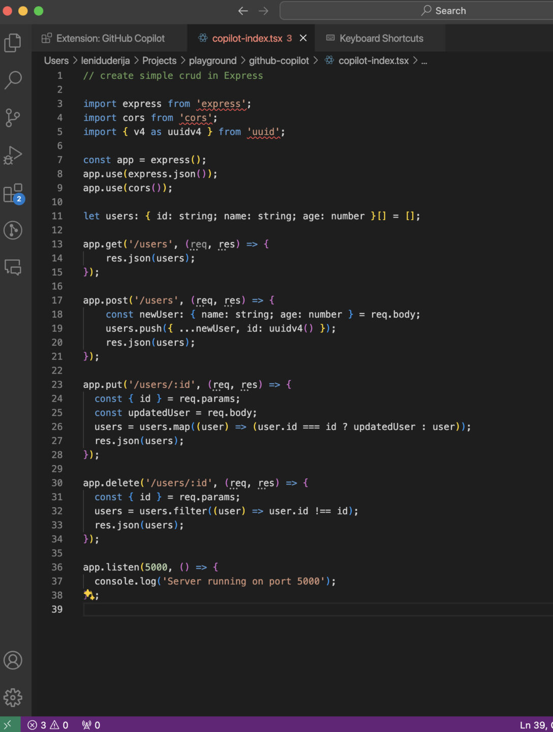Open the Explorer view in the activity bar
This screenshot has width=553, height=732.
click(x=13, y=43)
